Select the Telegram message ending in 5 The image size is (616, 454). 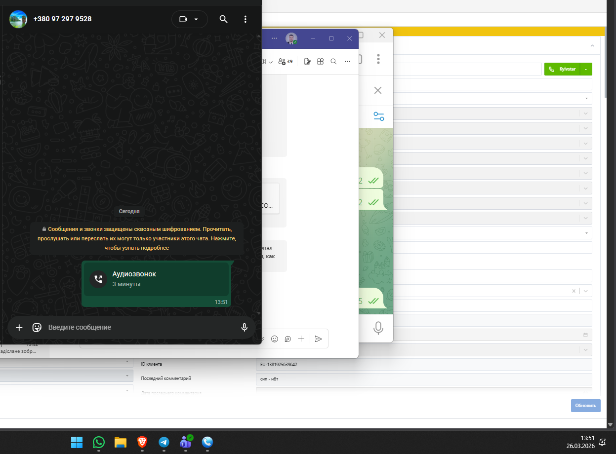372,300
